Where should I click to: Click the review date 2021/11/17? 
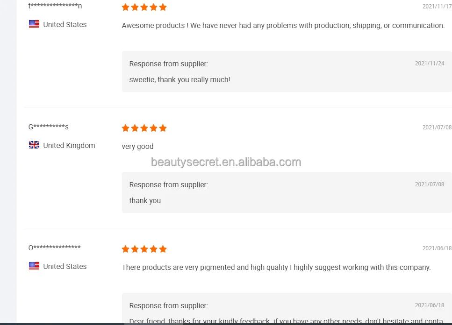pos(437,7)
